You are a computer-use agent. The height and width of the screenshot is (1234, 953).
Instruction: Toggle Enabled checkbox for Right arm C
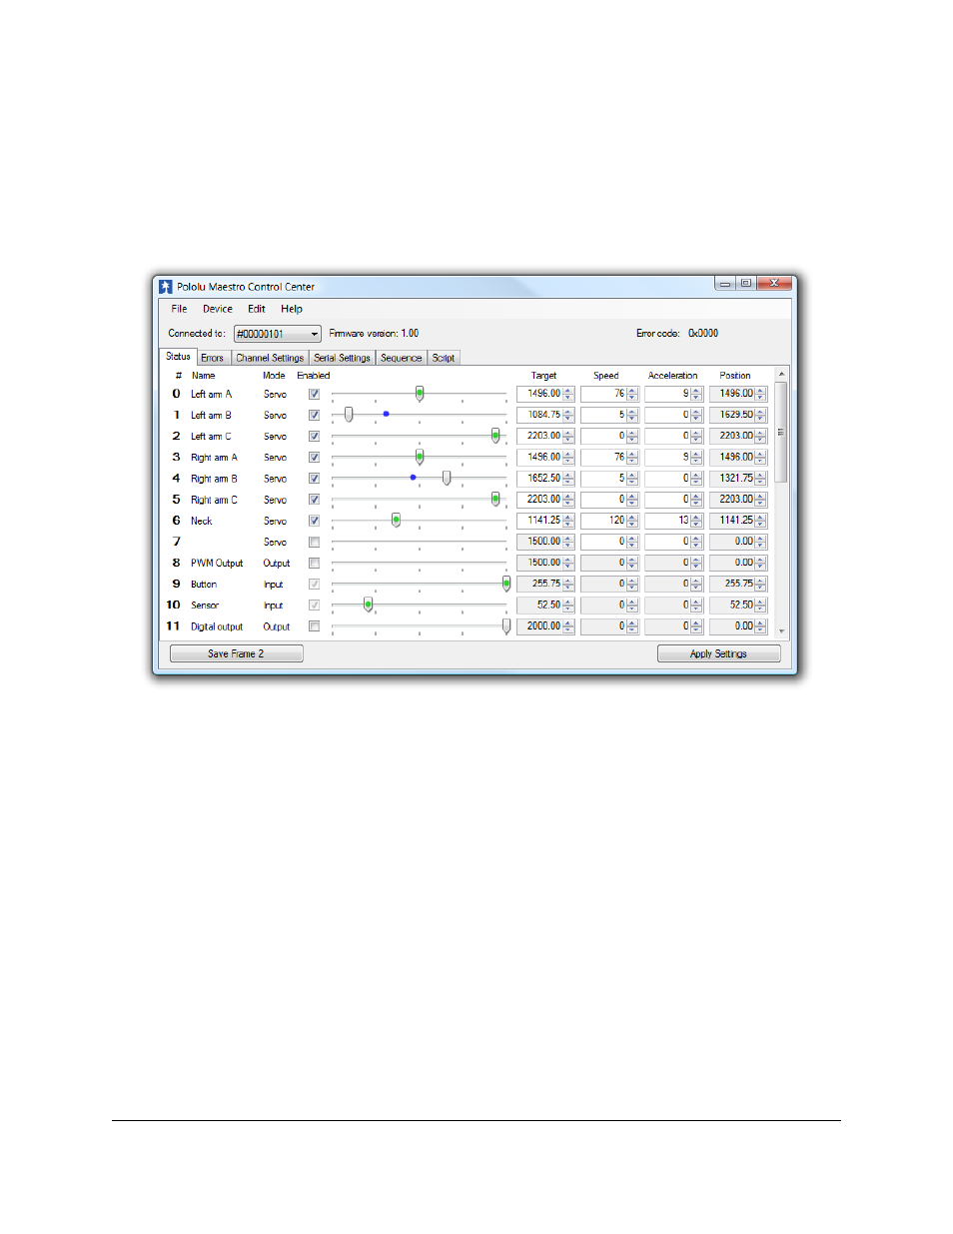(x=314, y=500)
